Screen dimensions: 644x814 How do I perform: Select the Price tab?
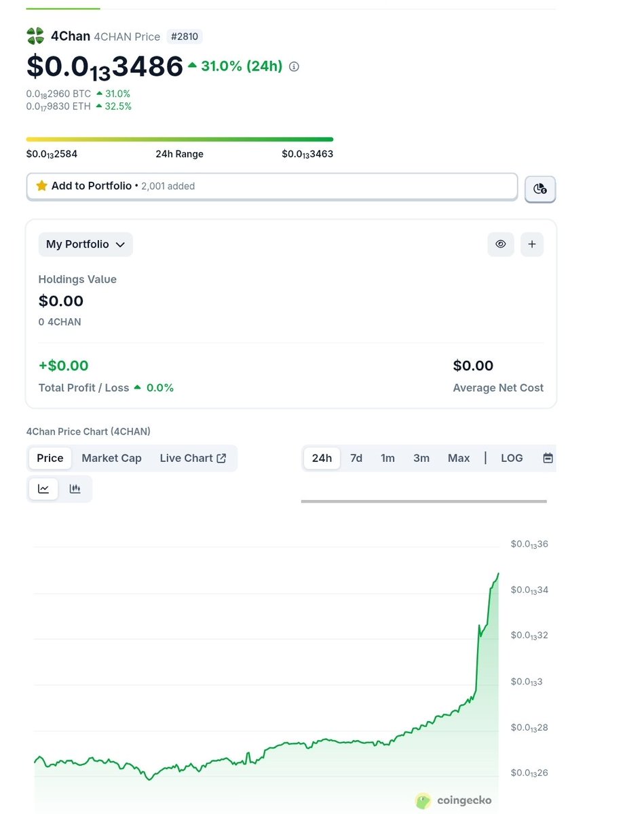(50, 458)
